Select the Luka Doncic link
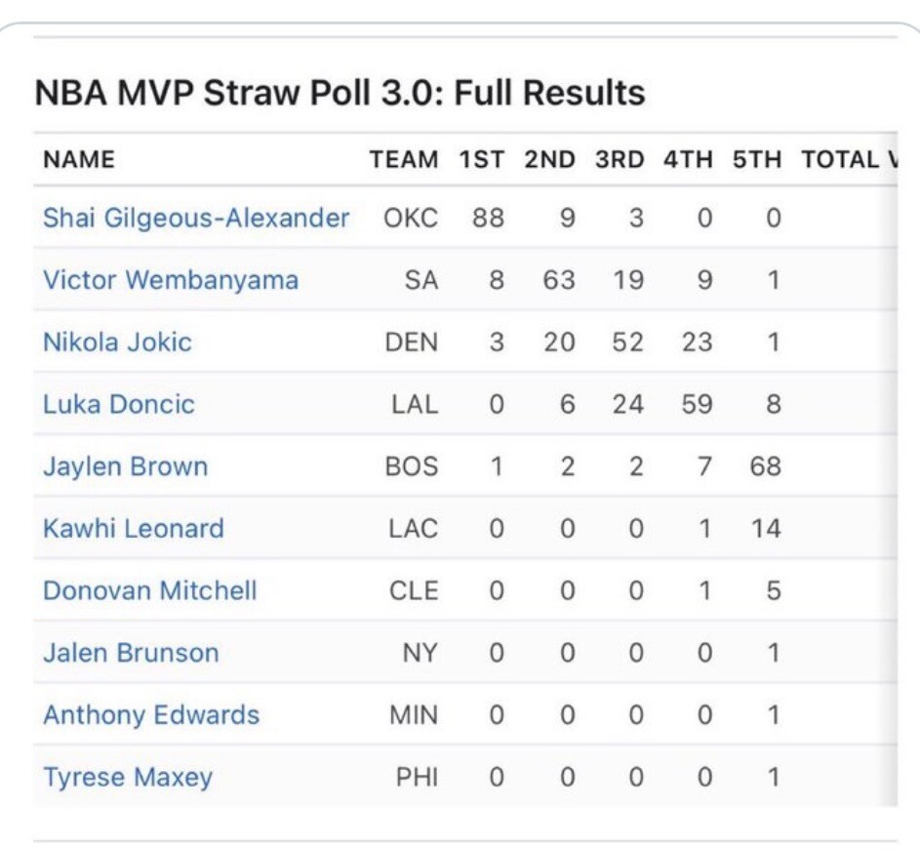Image resolution: width=920 pixels, height=850 pixels. click(119, 404)
